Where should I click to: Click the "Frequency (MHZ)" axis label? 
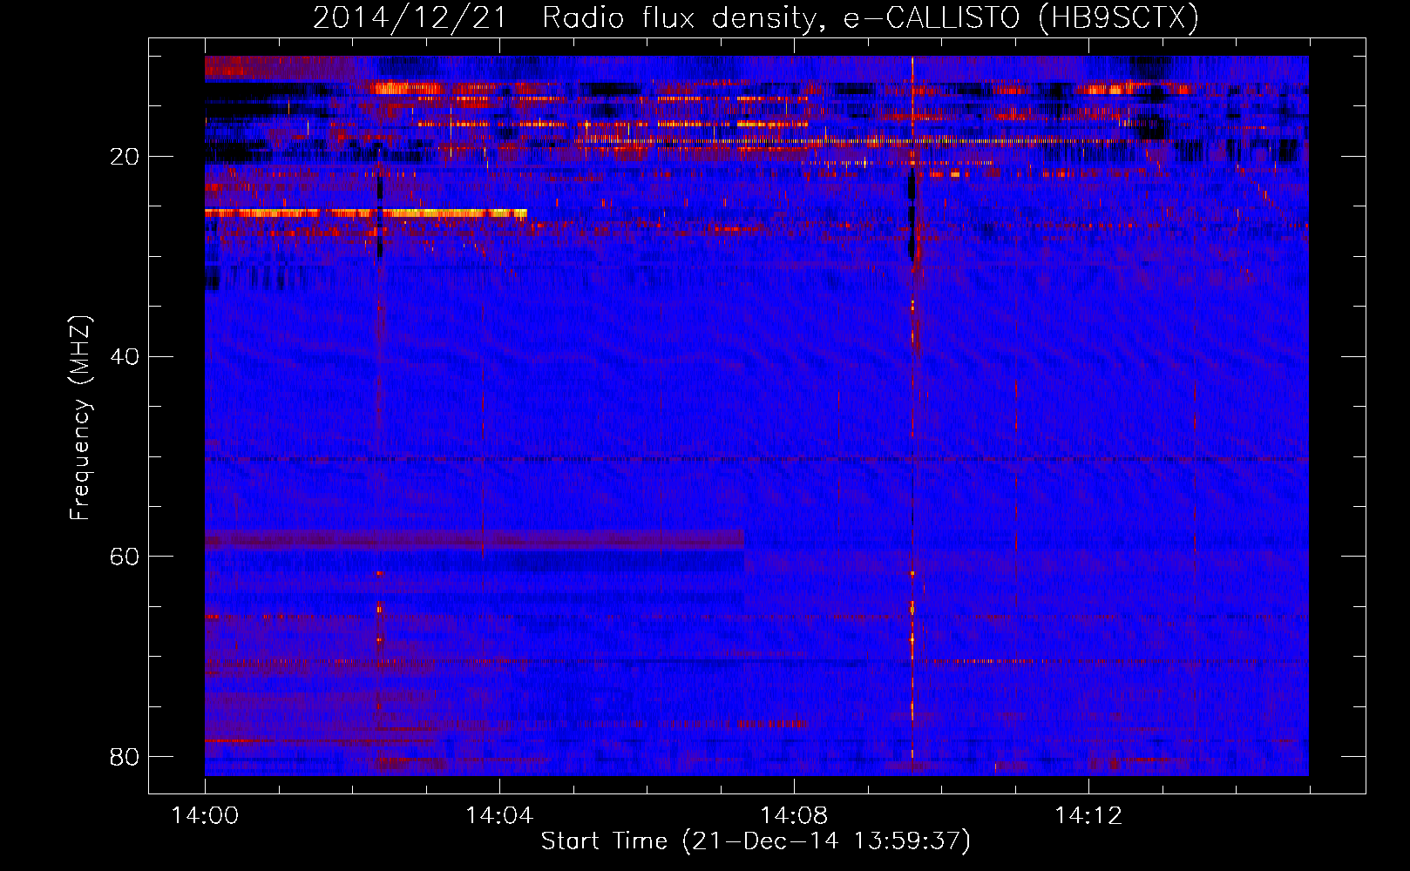(x=80, y=418)
